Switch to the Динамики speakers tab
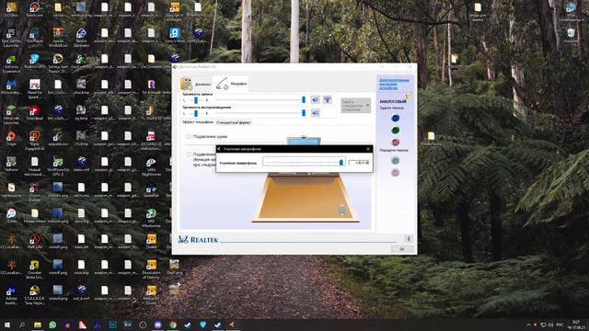This screenshot has width=589, height=331. pyautogui.click(x=196, y=84)
